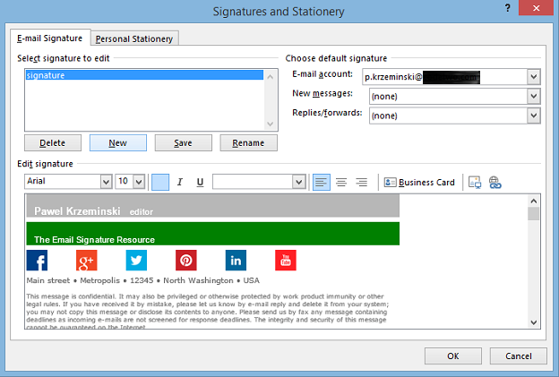
Task: Select the 'signature' entry in list
Action: point(144,75)
